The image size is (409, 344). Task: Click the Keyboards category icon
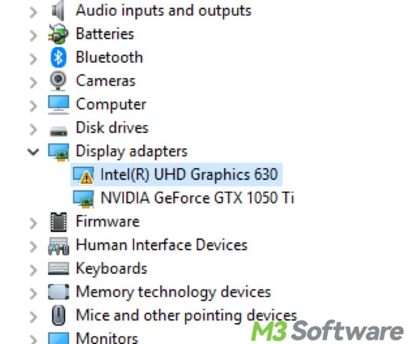click(x=58, y=269)
